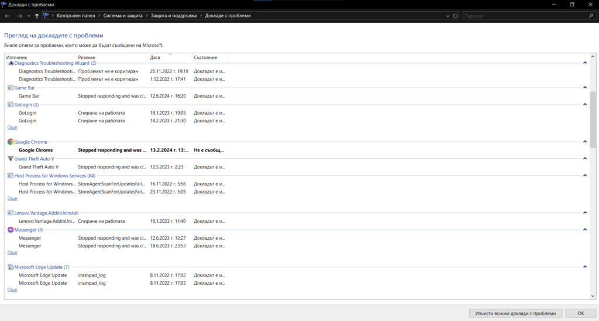Show more Microsoft Edge Update reports via Още
The height and width of the screenshot is (321, 599).
[x=12, y=290]
